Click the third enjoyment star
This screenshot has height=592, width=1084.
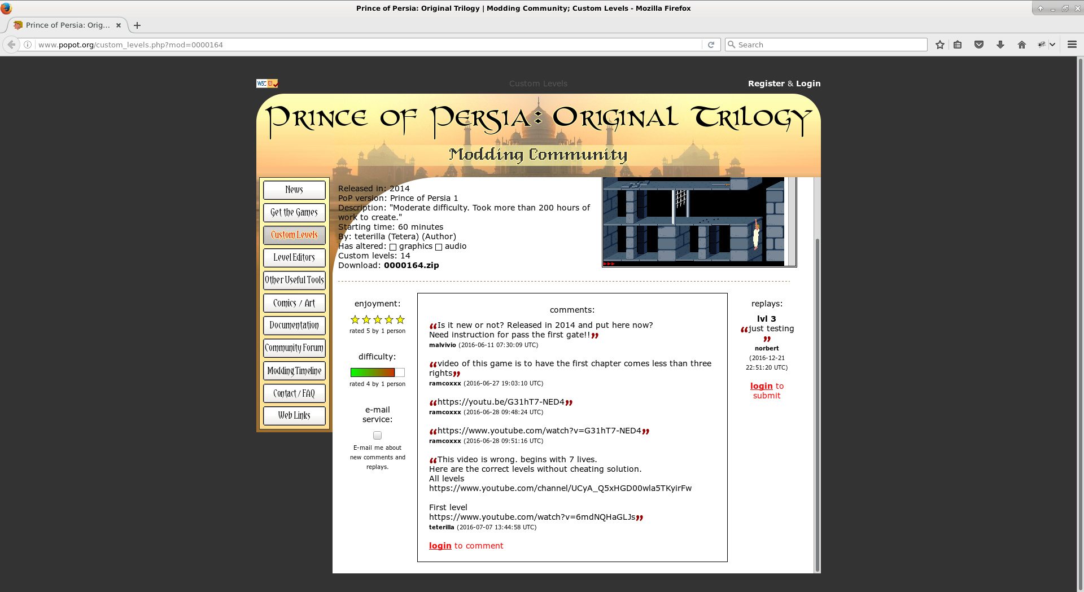(x=378, y=319)
